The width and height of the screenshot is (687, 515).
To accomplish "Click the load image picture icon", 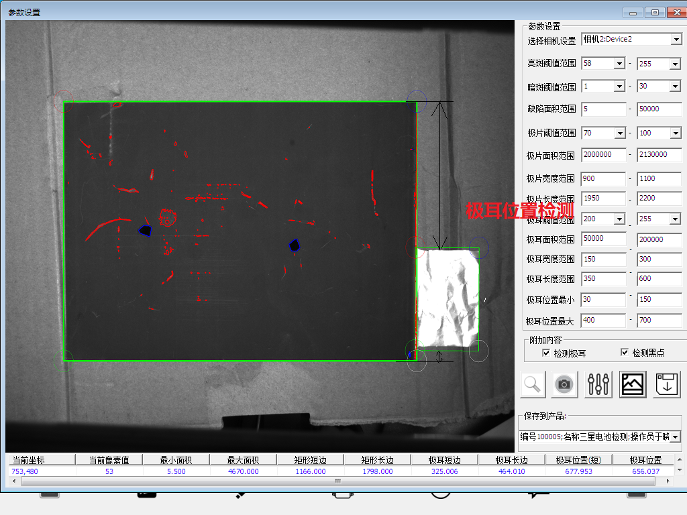I will tap(633, 384).
